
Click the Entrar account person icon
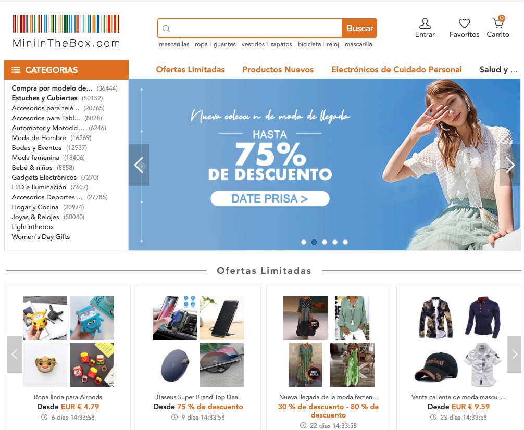point(425,22)
